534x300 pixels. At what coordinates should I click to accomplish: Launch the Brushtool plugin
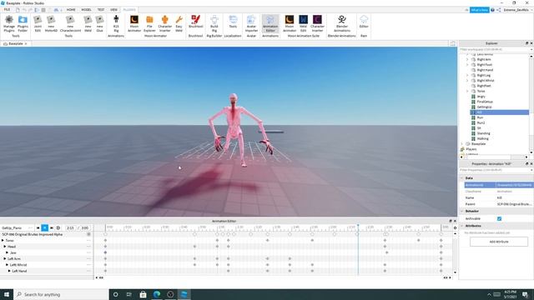pos(195,22)
